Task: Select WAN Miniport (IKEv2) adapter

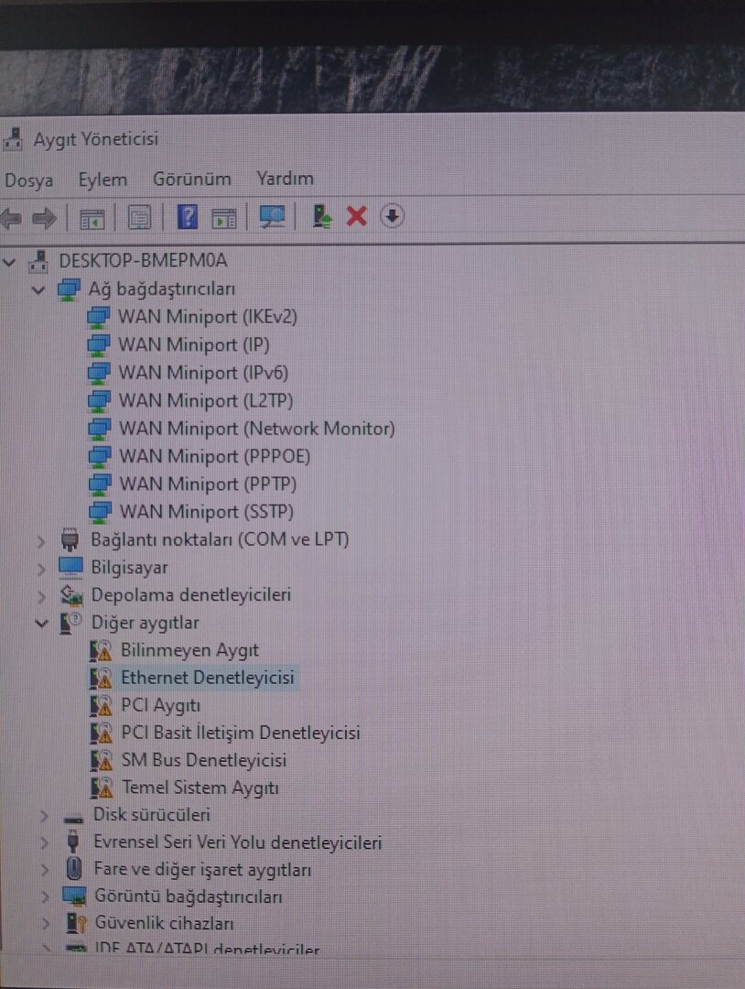Action: (208, 316)
